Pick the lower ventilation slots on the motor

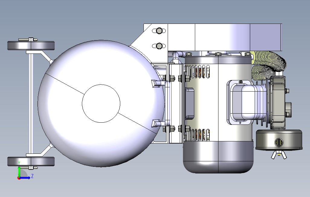197,135
